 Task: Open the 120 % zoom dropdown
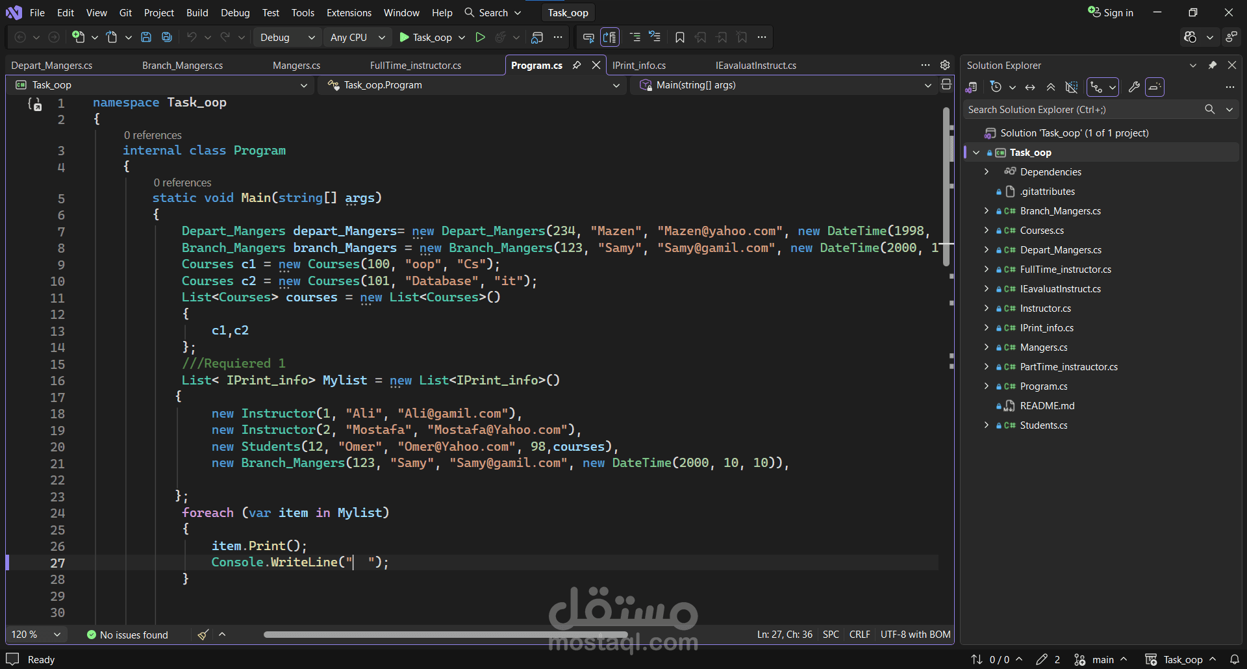tap(36, 635)
